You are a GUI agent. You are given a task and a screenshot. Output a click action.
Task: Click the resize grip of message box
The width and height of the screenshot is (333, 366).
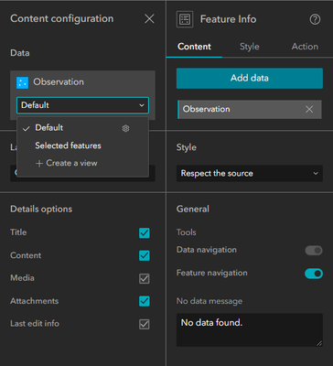[x=319, y=343]
